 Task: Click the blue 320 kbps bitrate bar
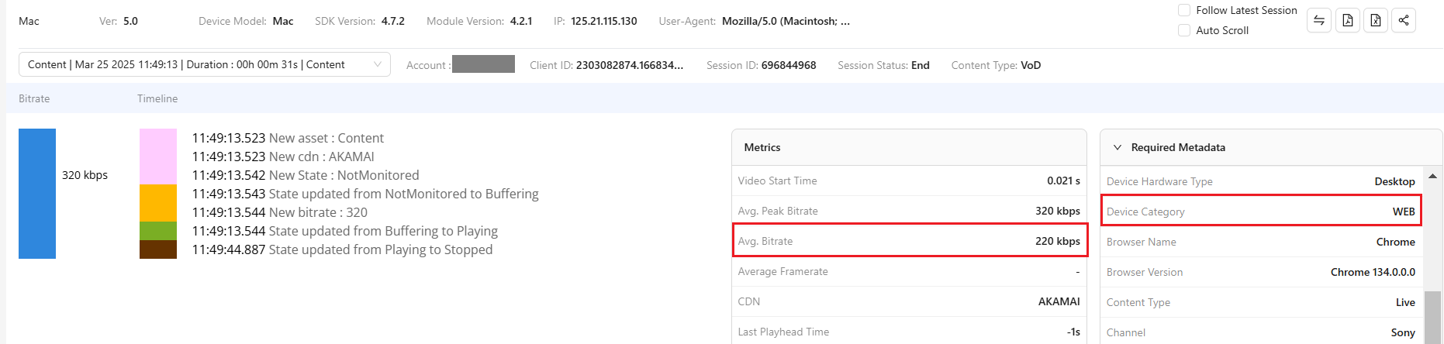pos(37,194)
